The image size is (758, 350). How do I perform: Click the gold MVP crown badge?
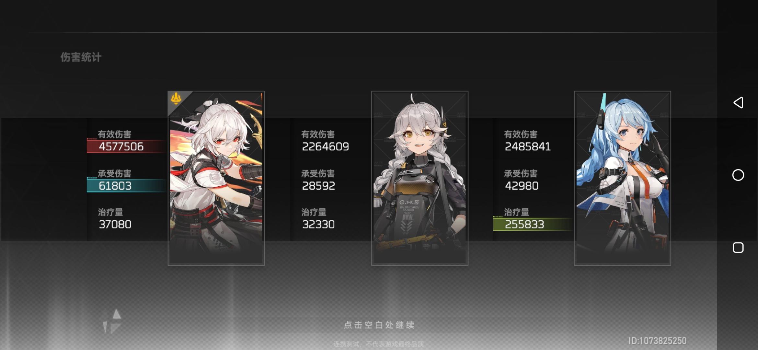[176, 99]
